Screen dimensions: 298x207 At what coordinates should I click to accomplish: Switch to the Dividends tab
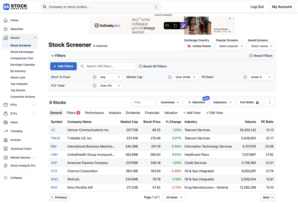pyautogui.click(x=133, y=113)
